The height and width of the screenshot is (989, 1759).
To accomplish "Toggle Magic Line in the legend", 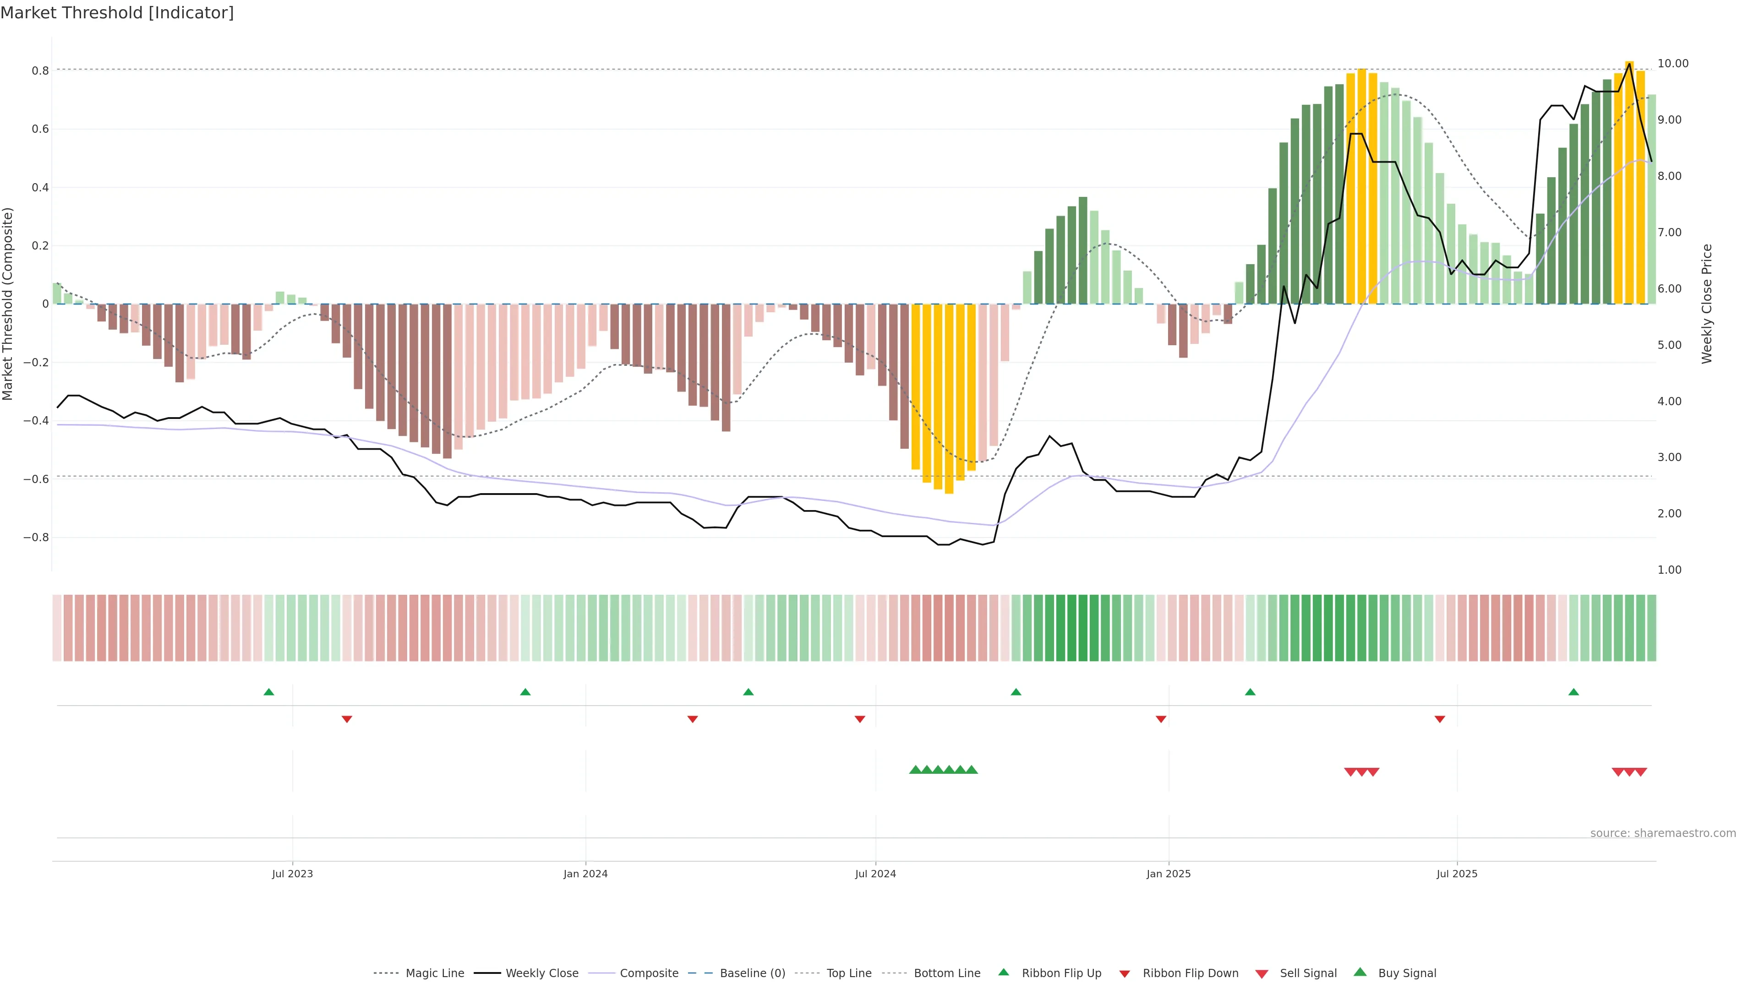I will point(434,973).
